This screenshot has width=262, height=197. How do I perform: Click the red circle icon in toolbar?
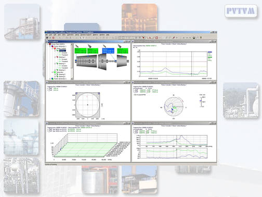(x=156, y=38)
